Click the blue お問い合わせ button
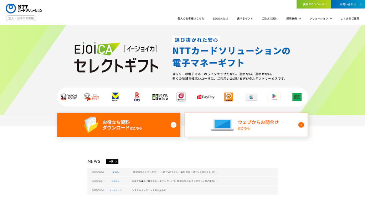 pos(348,4)
